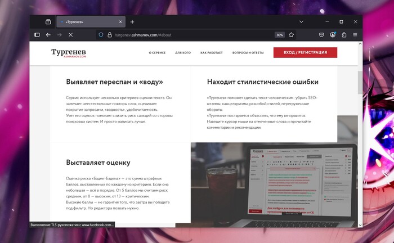Click the TLS handshake status bar text
Image resolution: width=394 pixels, height=243 pixels.
(x=72, y=225)
